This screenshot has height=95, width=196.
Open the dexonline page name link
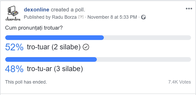click(x=37, y=10)
